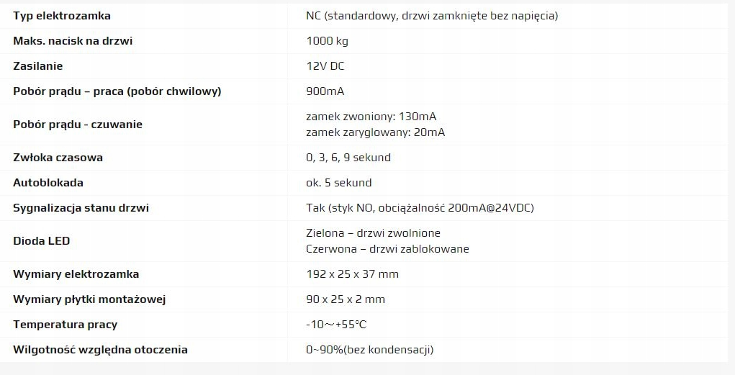Viewport: 735px width, 375px height.
Task: Click the "12V DC" power supply value
Action: (x=325, y=66)
